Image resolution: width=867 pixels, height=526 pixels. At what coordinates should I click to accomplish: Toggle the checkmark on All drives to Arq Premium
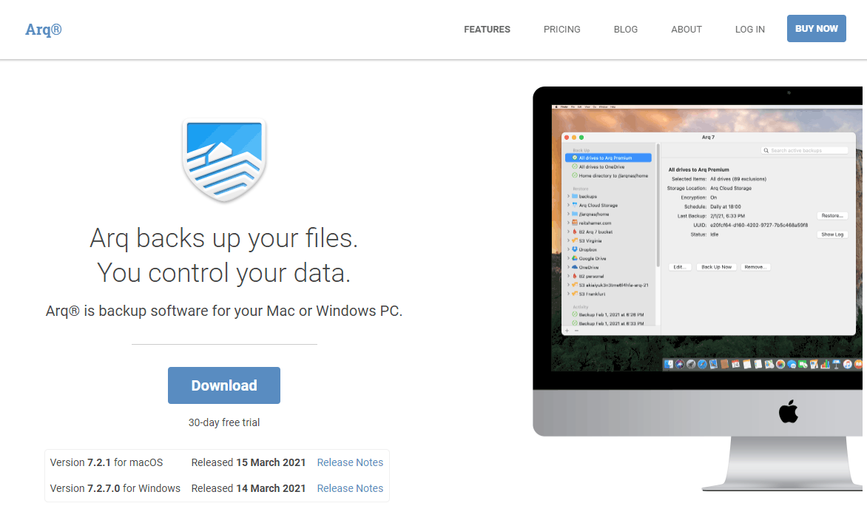point(573,158)
